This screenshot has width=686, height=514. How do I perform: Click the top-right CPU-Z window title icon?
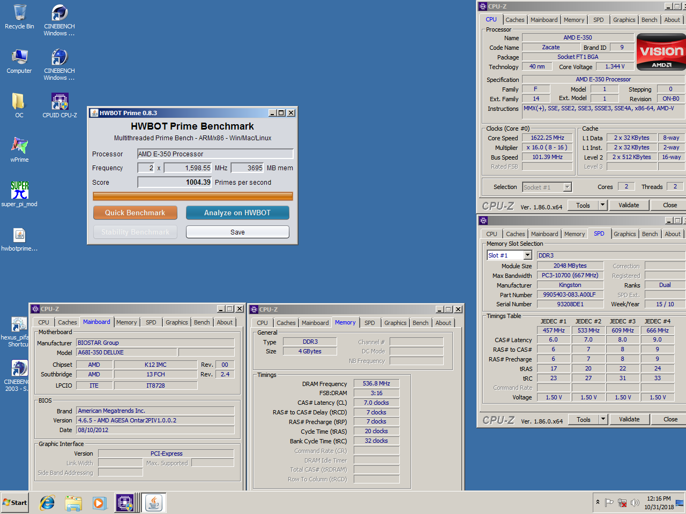(483, 6)
